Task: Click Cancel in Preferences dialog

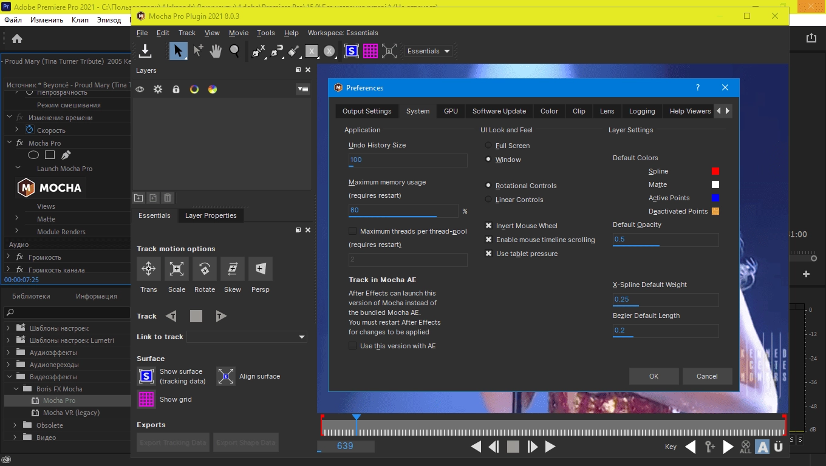Action: 707,376
